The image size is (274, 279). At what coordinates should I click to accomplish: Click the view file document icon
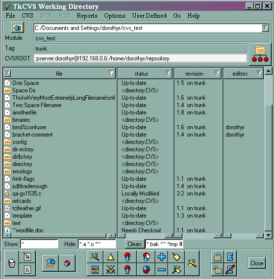pyautogui.click(x=27, y=270)
